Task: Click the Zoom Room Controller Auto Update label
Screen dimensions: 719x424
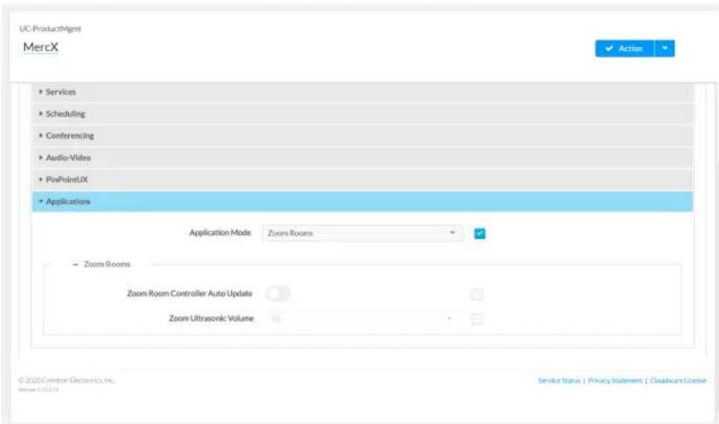Action: pyautogui.click(x=190, y=293)
